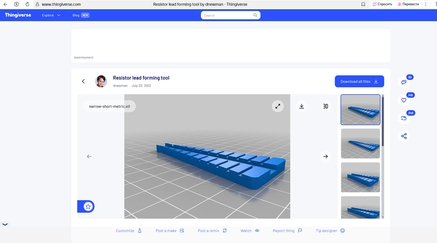Toggle the 3D view mode button
Viewport: 437px width, 243px height.
coord(326,106)
